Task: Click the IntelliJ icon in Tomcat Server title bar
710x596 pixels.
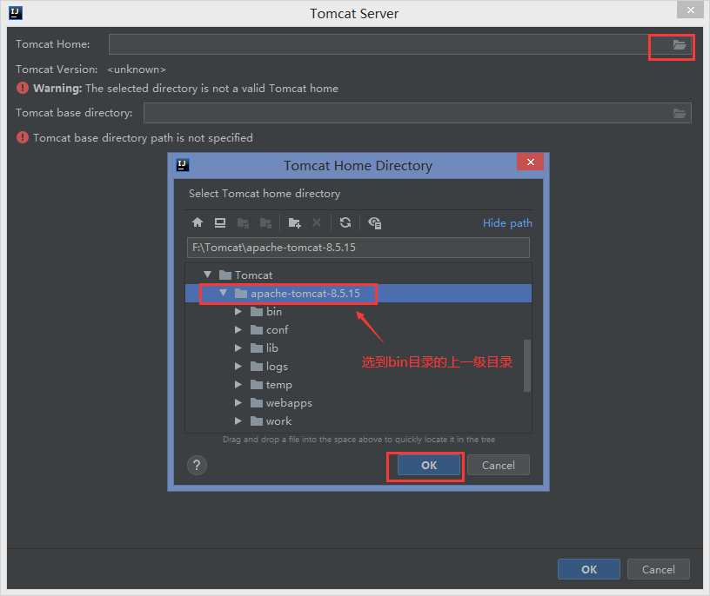Action: 16,13
